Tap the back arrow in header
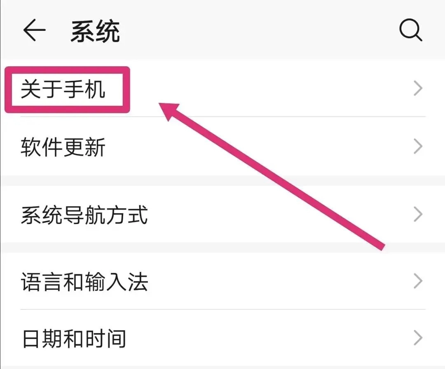The image size is (445, 369). pos(34,31)
